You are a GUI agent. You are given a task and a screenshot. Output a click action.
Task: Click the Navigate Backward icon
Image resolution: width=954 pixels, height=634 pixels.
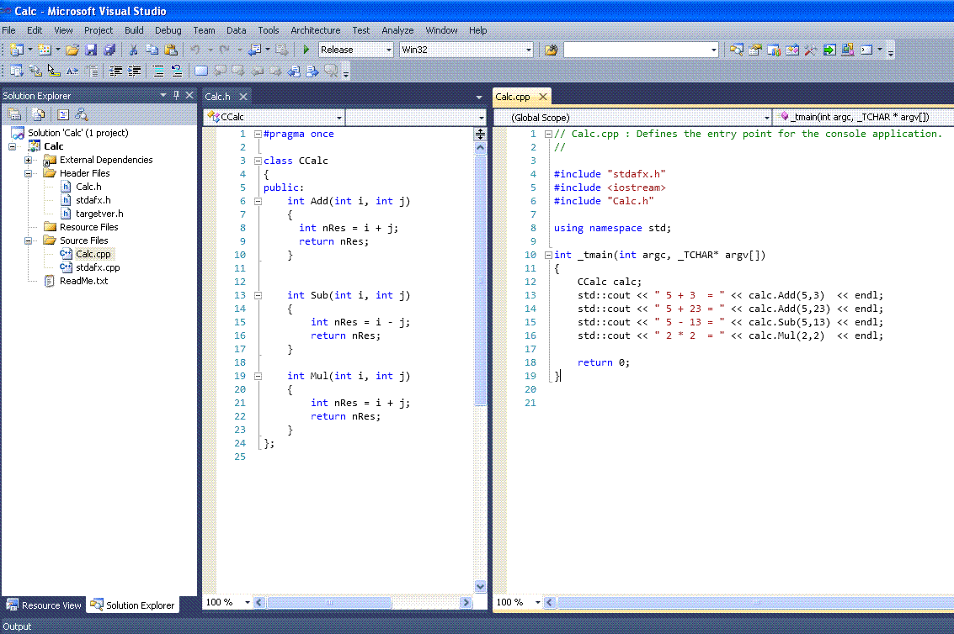254,50
